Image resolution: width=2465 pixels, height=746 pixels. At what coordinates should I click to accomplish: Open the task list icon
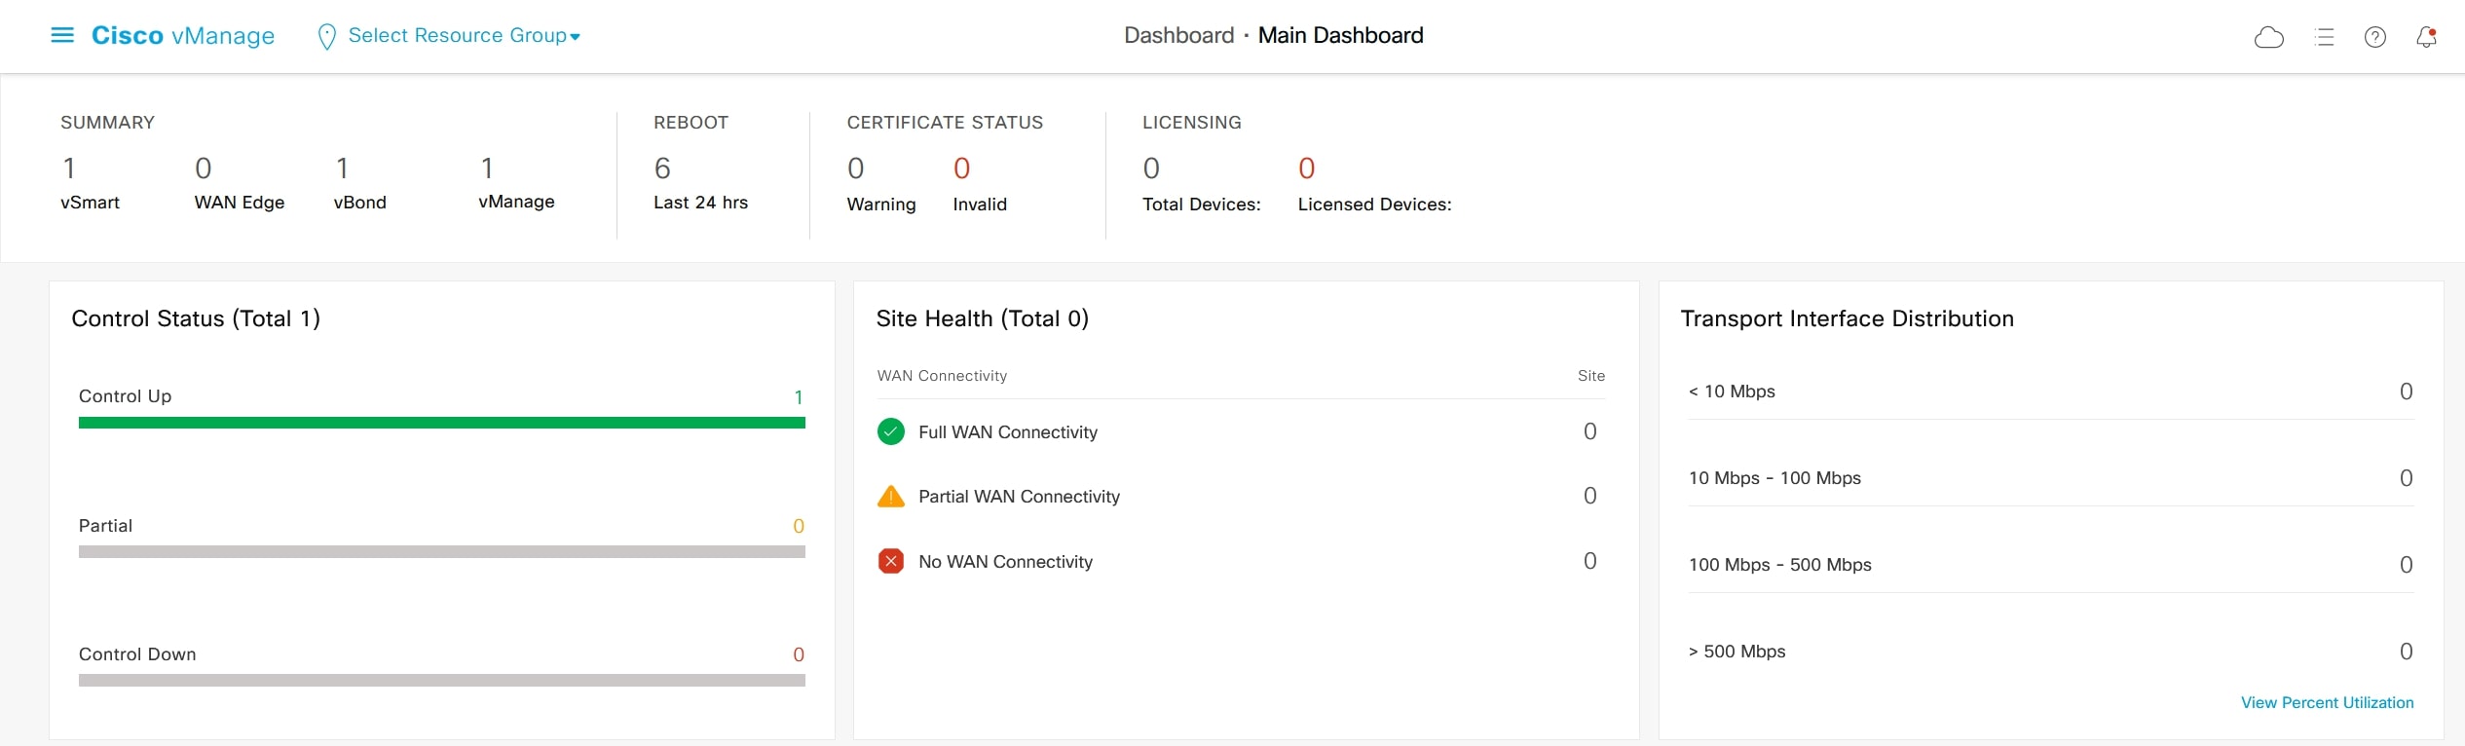[2324, 37]
